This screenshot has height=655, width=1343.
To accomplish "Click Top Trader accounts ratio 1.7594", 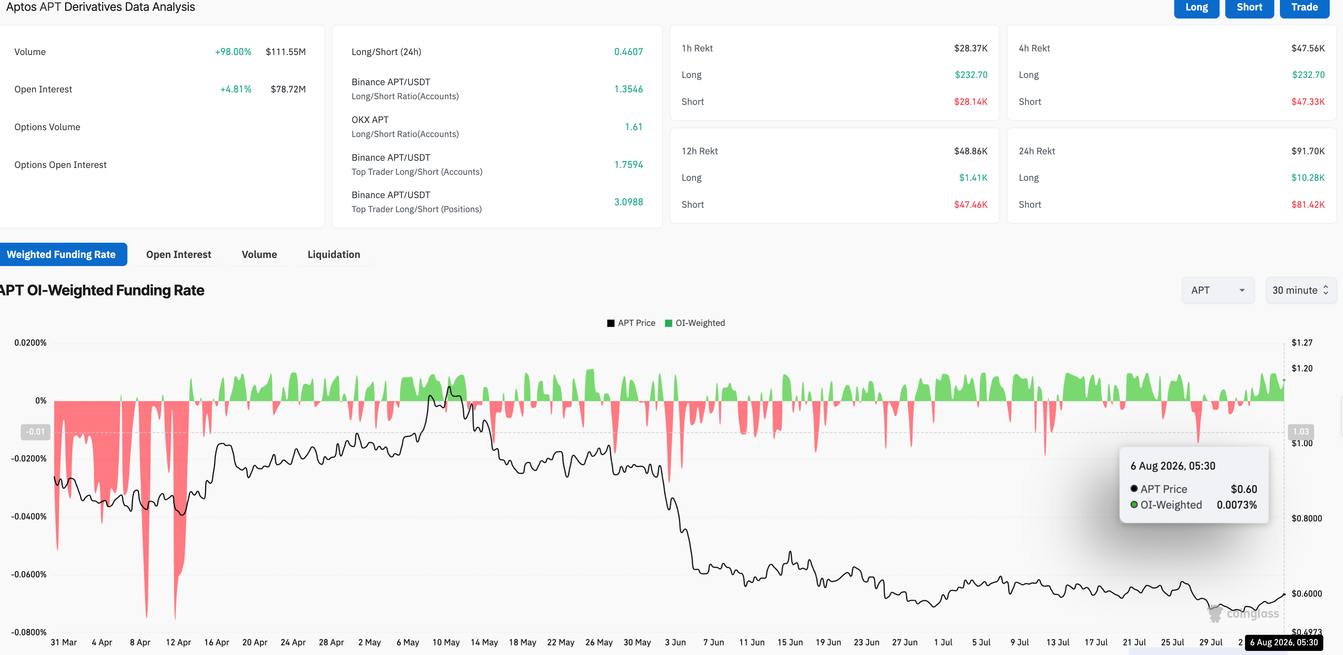I will (x=628, y=164).
